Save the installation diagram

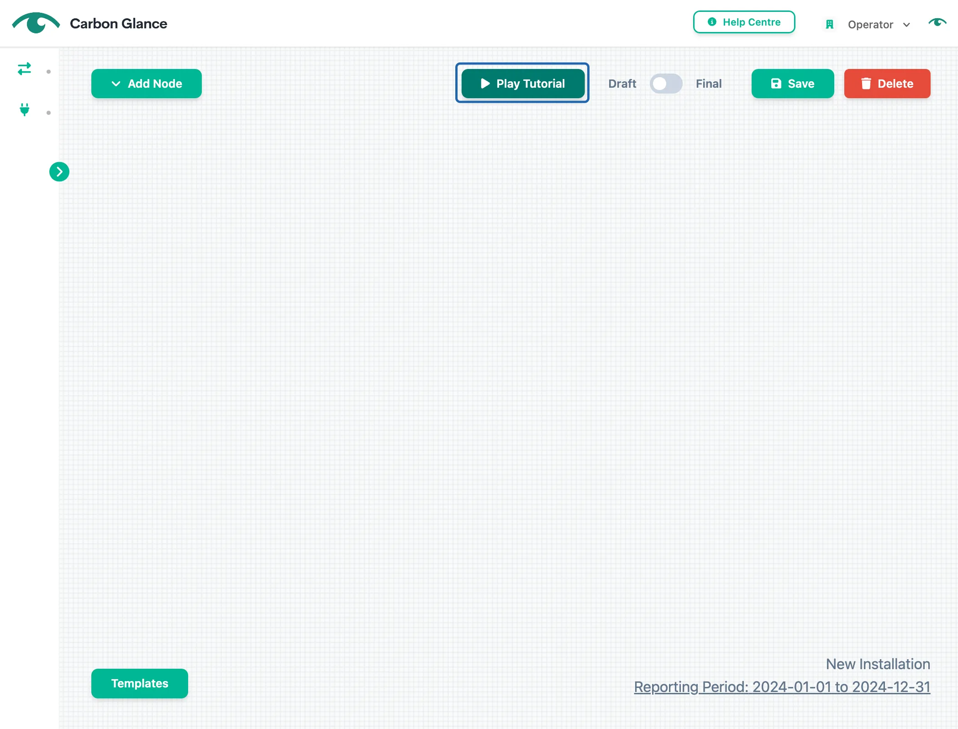pyautogui.click(x=793, y=84)
